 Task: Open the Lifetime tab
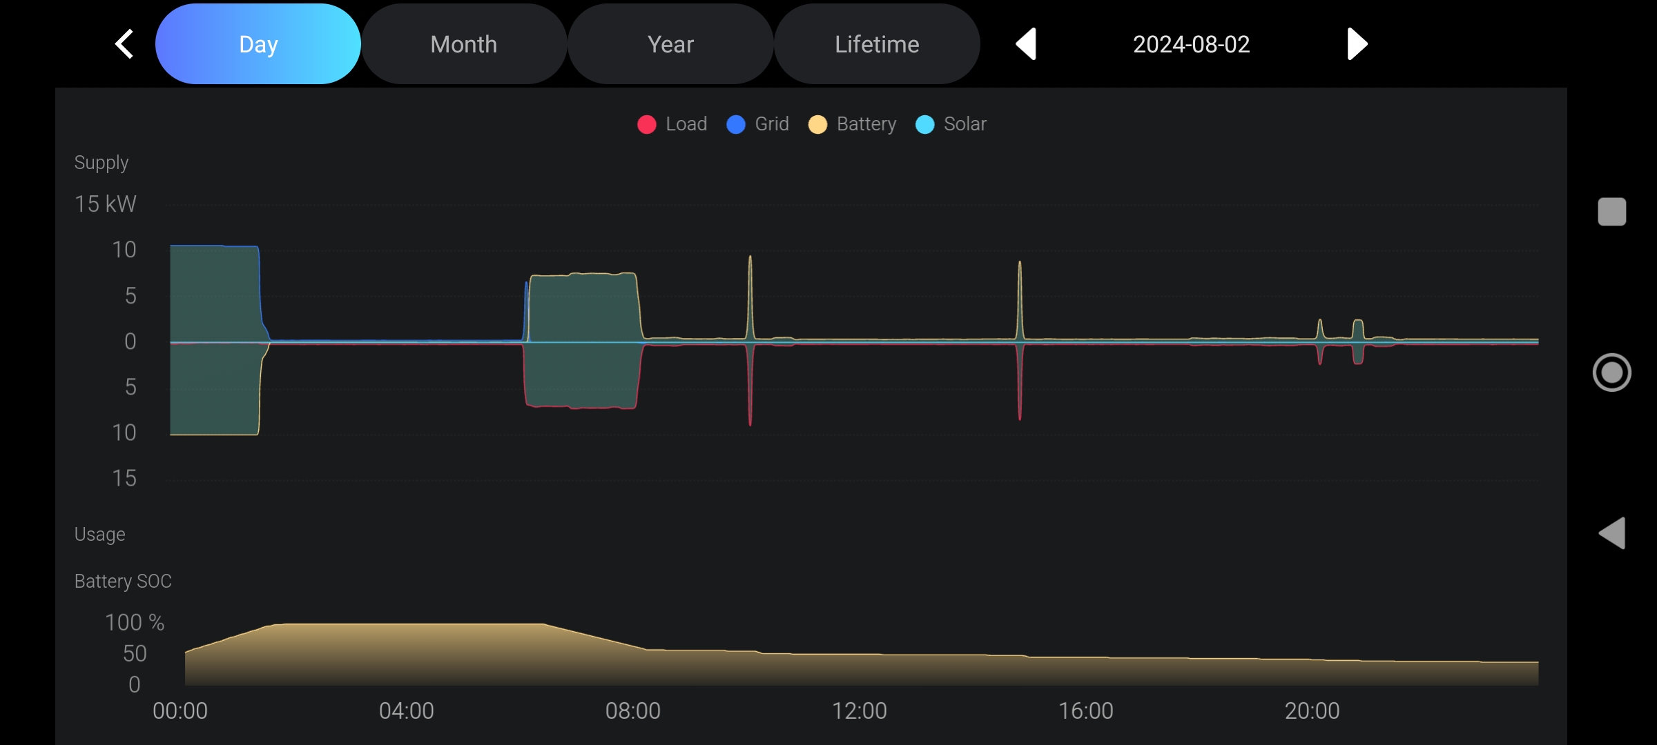(x=877, y=44)
